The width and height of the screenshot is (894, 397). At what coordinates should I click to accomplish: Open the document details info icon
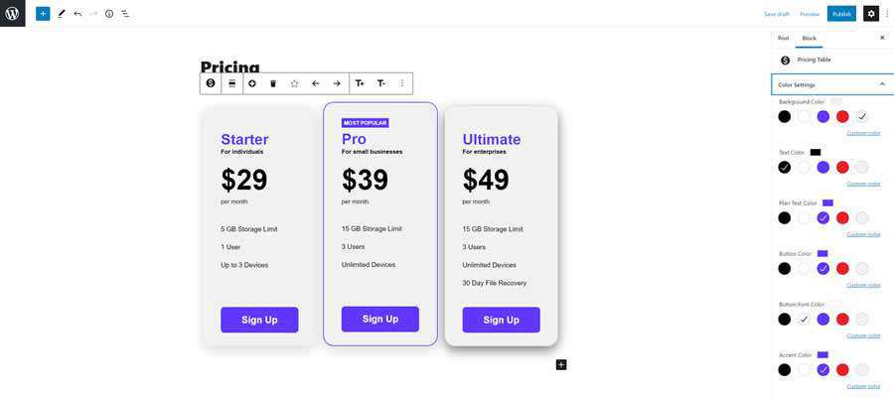(109, 14)
